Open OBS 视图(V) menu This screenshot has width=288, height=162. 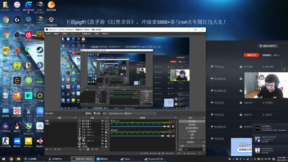pos(65,34)
